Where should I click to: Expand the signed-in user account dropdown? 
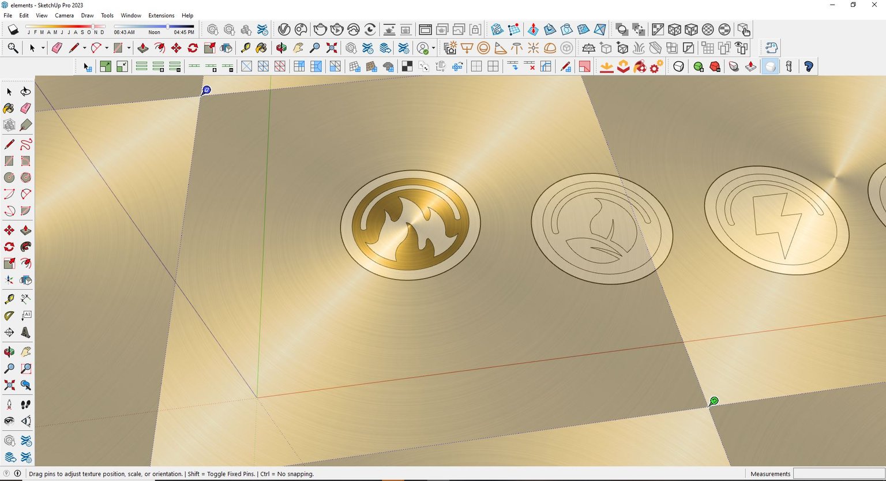pos(433,48)
